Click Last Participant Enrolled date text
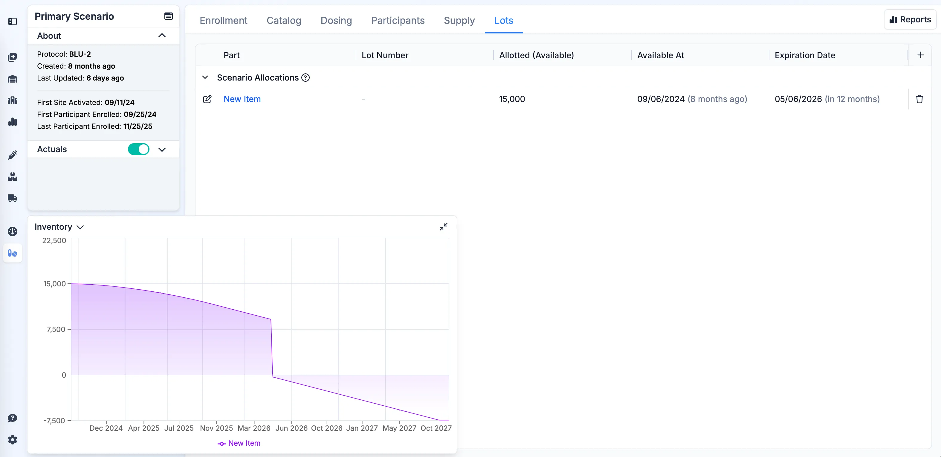The image size is (941, 457). click(95, 126)
